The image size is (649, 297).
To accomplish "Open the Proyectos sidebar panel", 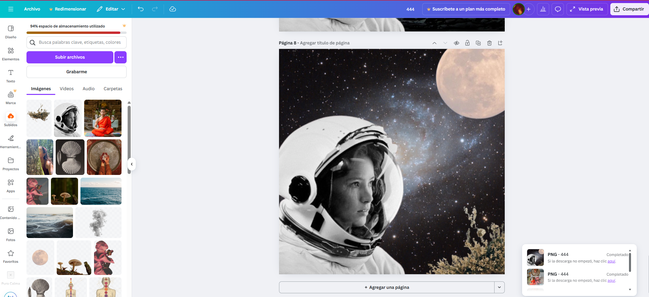I will click(11, 164).
